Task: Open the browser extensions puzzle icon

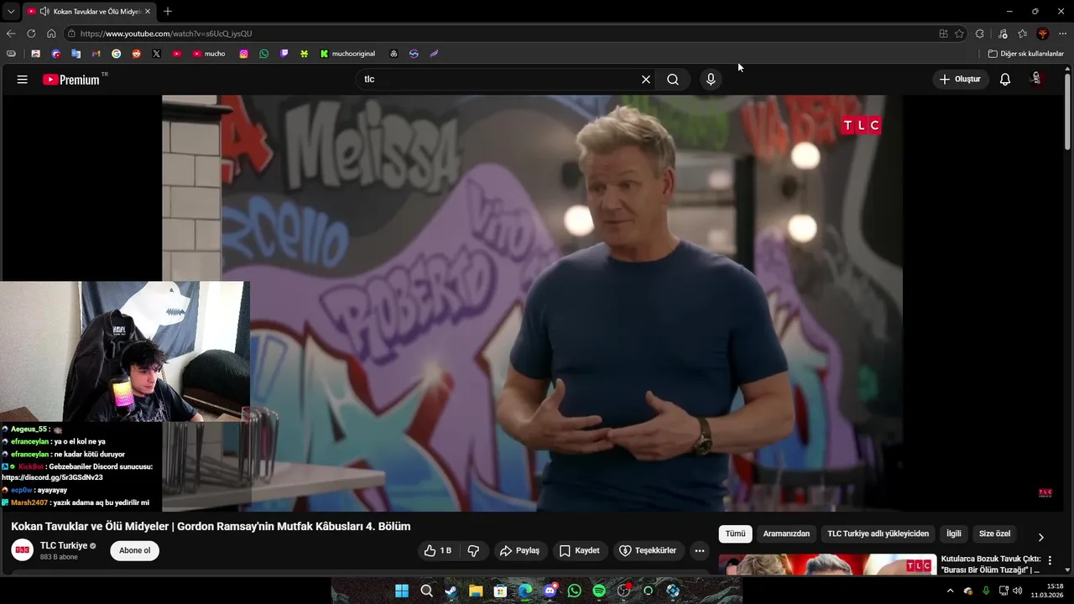Action: click(980, 34)
